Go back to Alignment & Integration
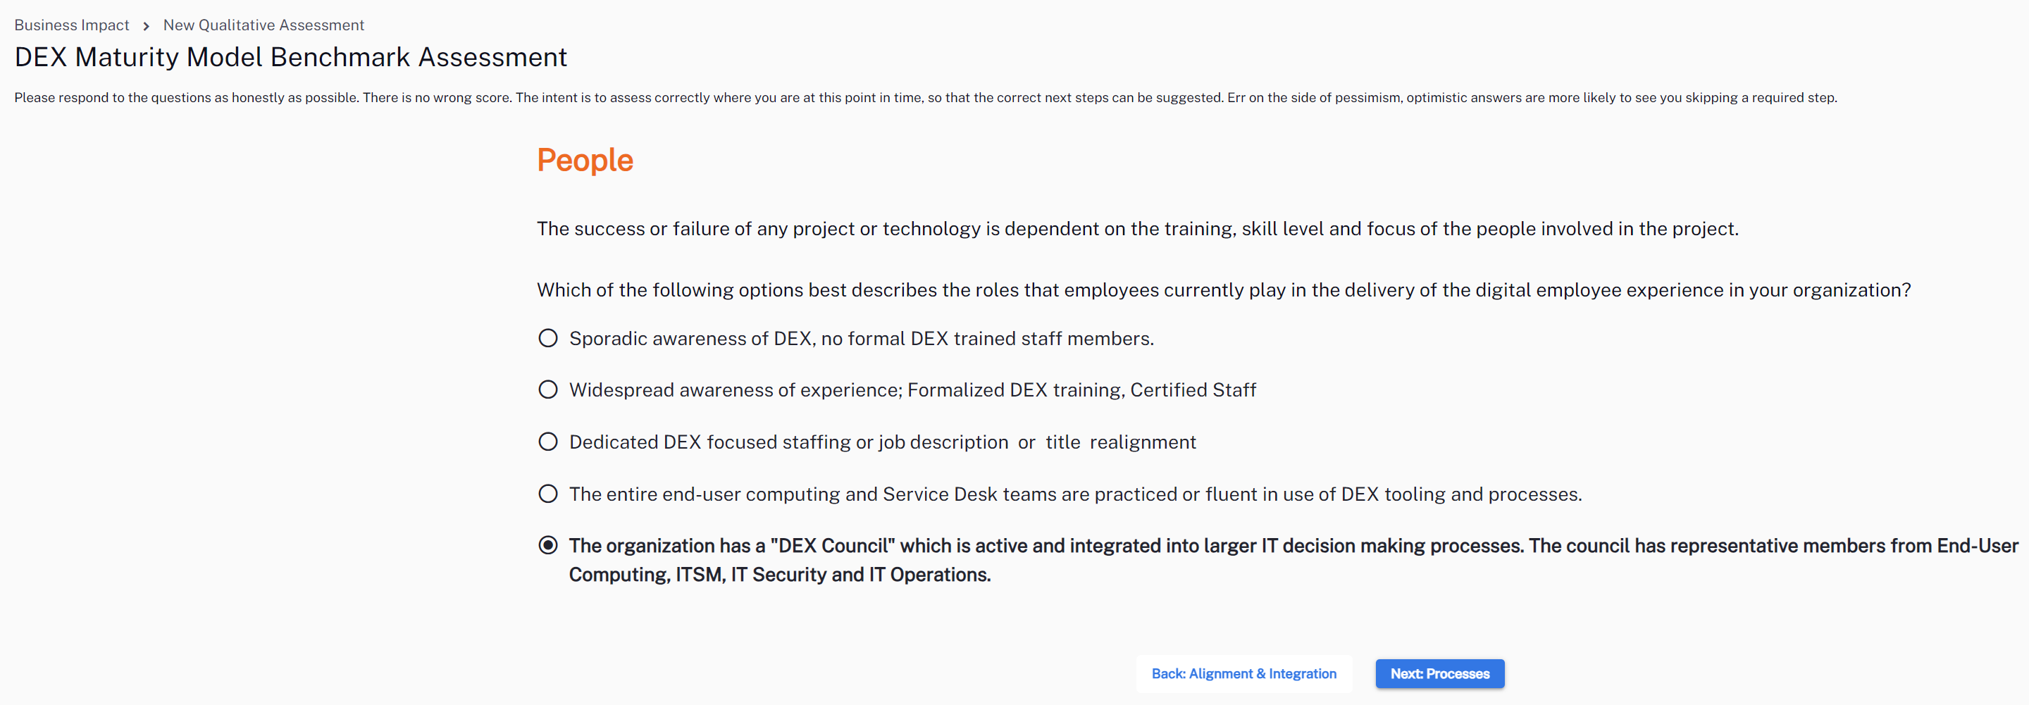Image resolution: width=2029 pixels, height=705 pixels. pyautogui.click(x=1243, y=673)
